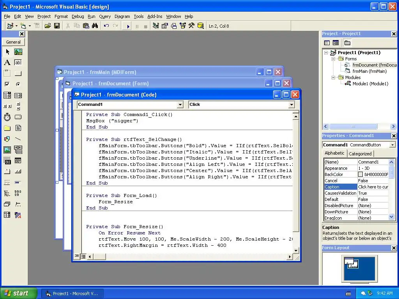Select the ComboBox control in the toolbox
Viewport: 399px width, 299px height.
(7, 95)
